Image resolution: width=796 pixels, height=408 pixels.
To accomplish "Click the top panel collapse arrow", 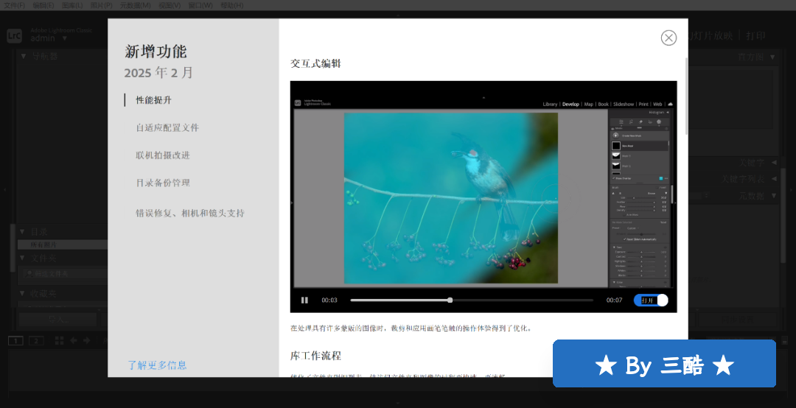I will point(398,15).
